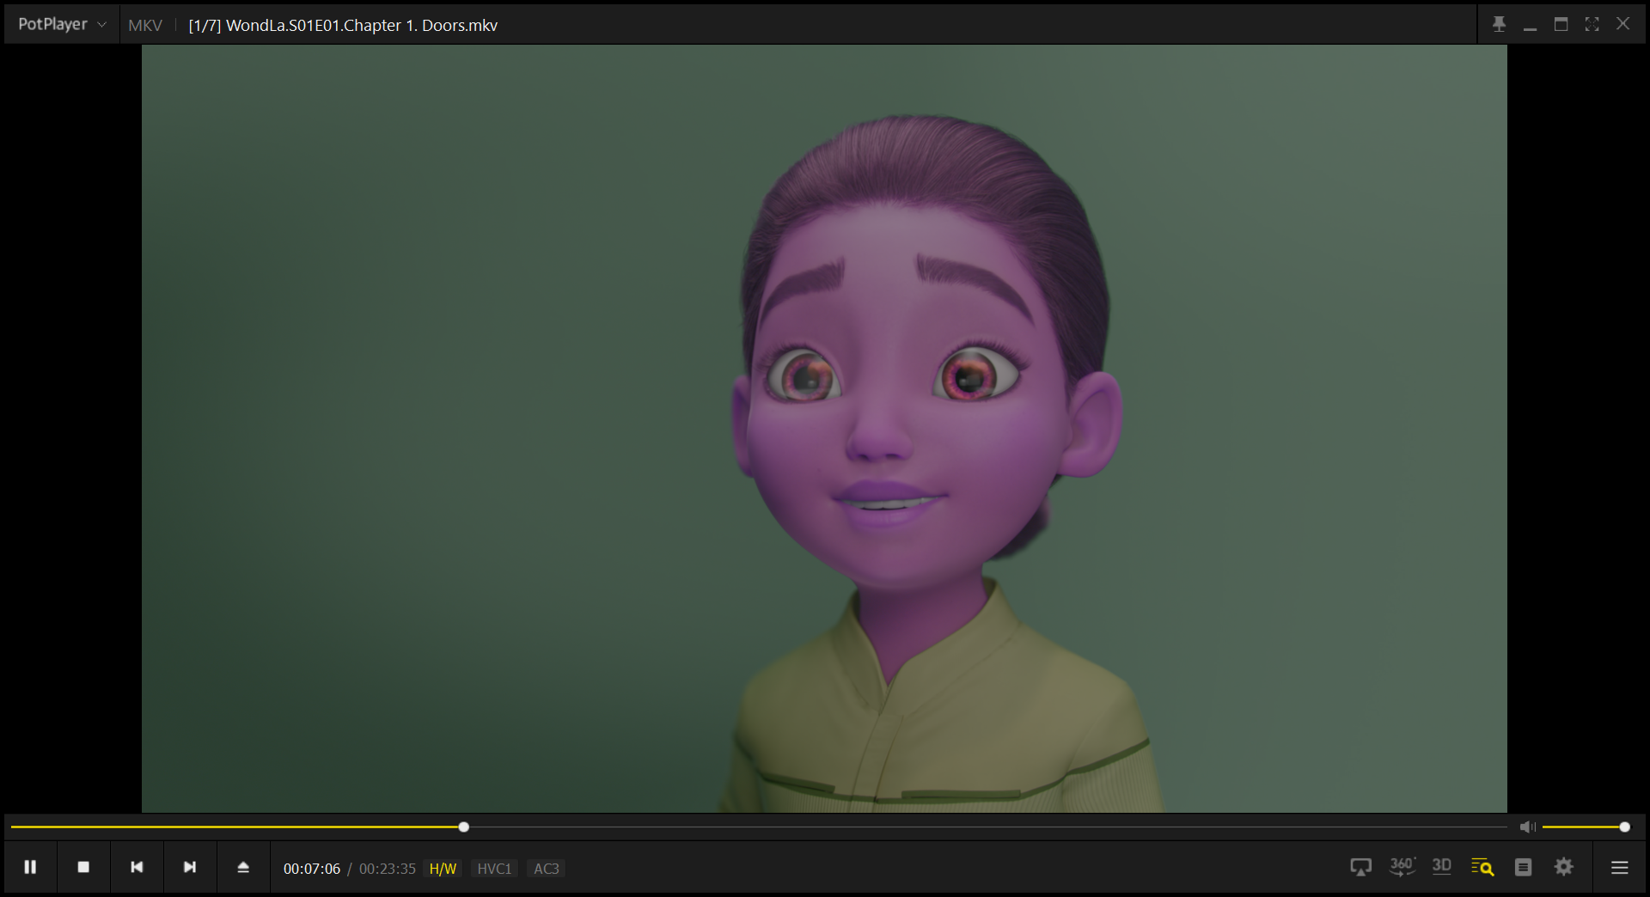The height and width of the screenshot is (897, 1650).
Task: Skip to the next file
Action: pyautogui.click(x=190, y=867)
